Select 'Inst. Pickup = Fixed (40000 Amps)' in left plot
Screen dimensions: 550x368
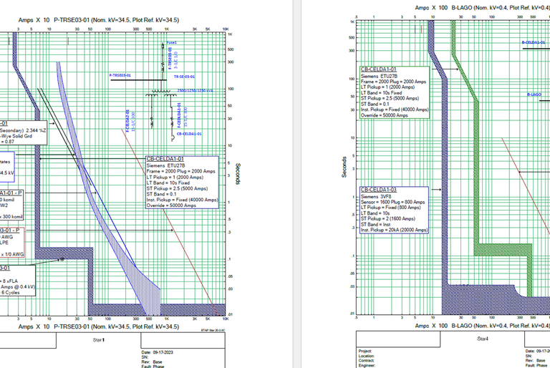[x=182, y=200]
